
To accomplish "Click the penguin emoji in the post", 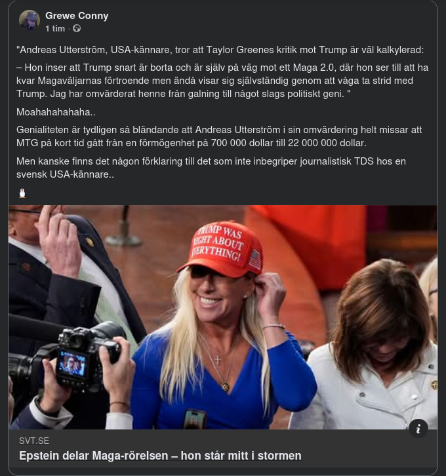I will click(22, 193).
